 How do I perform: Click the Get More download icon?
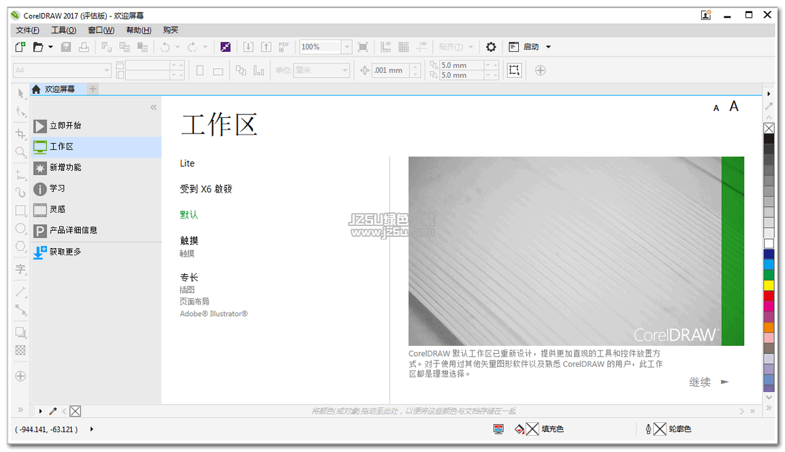click(x=40, y=252)
